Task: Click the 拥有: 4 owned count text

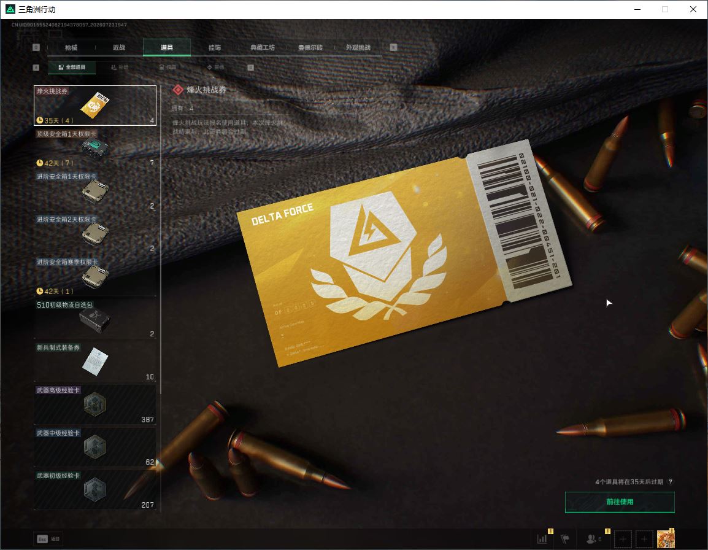Action: click(x=182, y=109)
